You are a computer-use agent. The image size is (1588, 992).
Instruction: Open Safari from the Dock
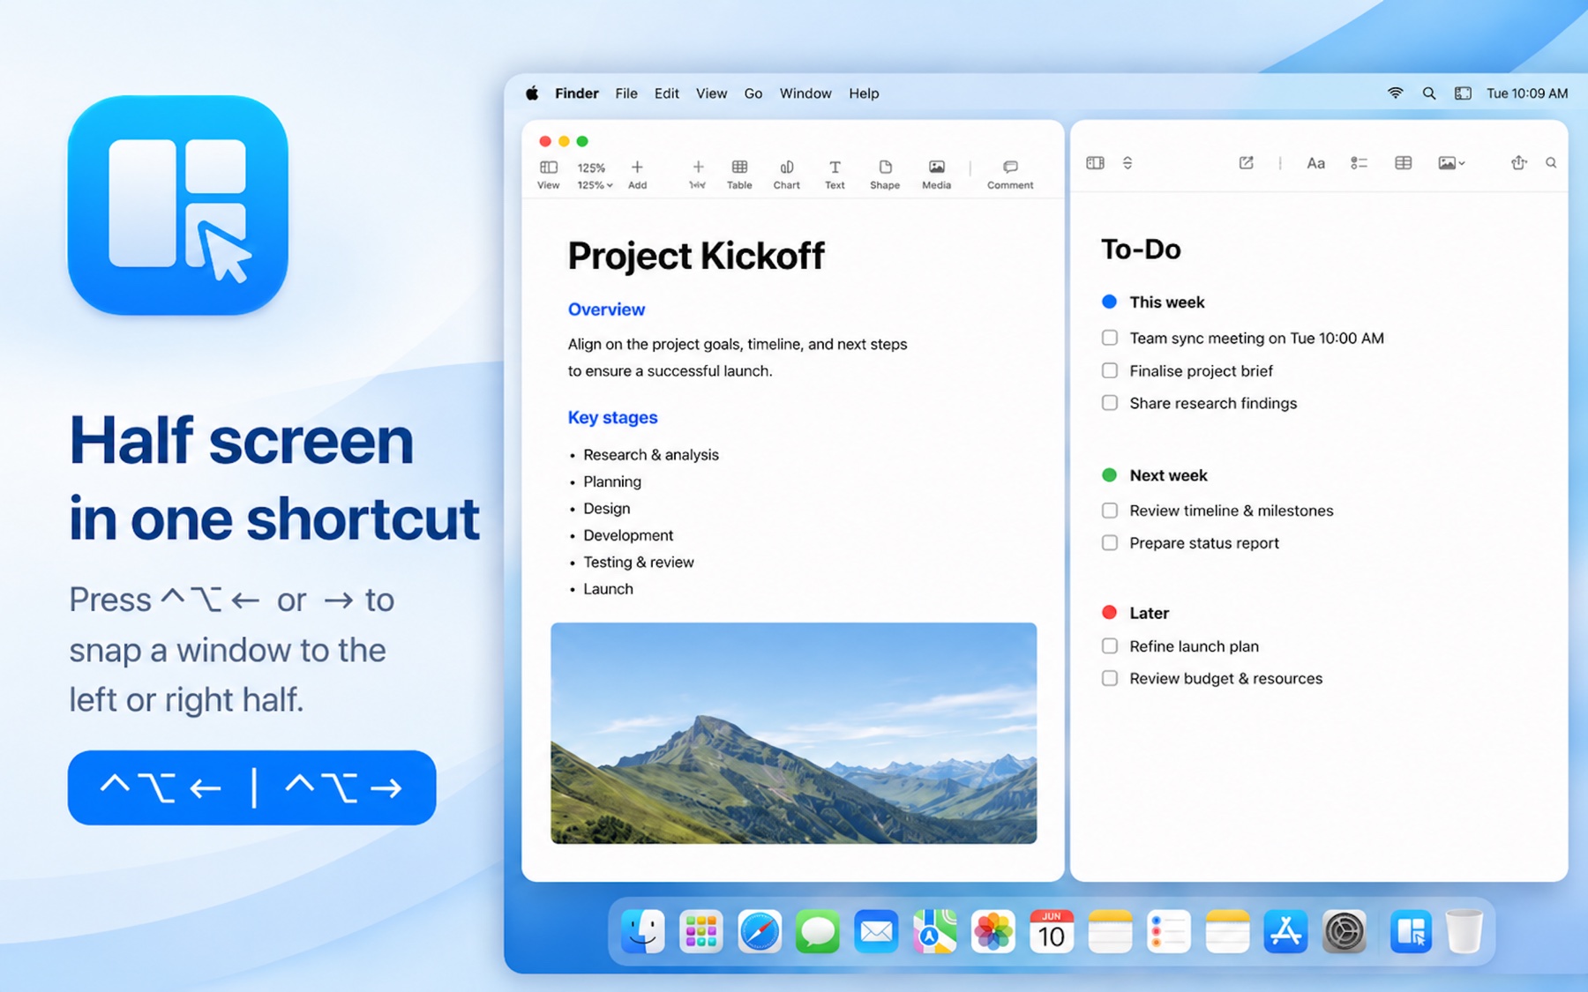[x=760, y=931]
